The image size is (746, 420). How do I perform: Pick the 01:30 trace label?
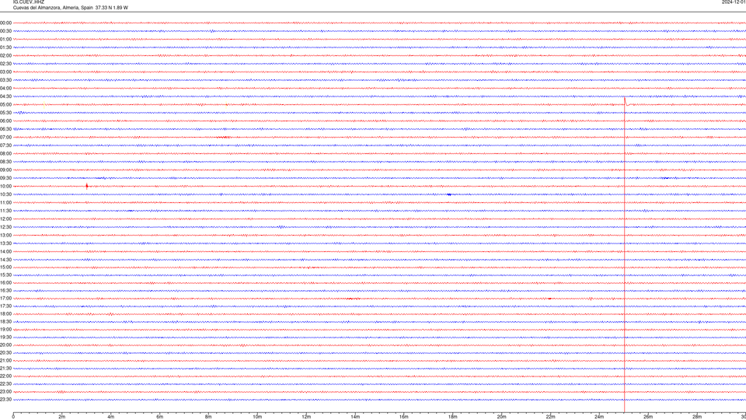5,47
